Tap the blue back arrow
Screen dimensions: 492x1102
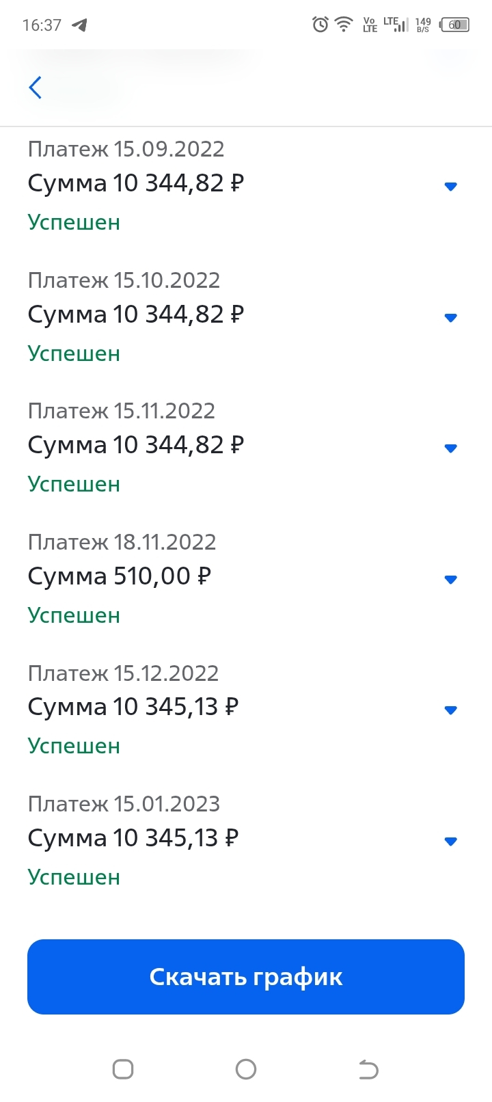[x=36, y=88]
